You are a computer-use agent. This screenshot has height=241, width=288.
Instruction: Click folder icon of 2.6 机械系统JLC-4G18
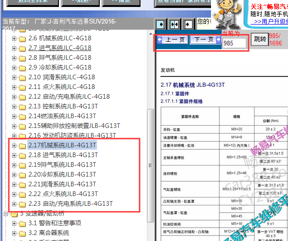click(x=22, y=39)
